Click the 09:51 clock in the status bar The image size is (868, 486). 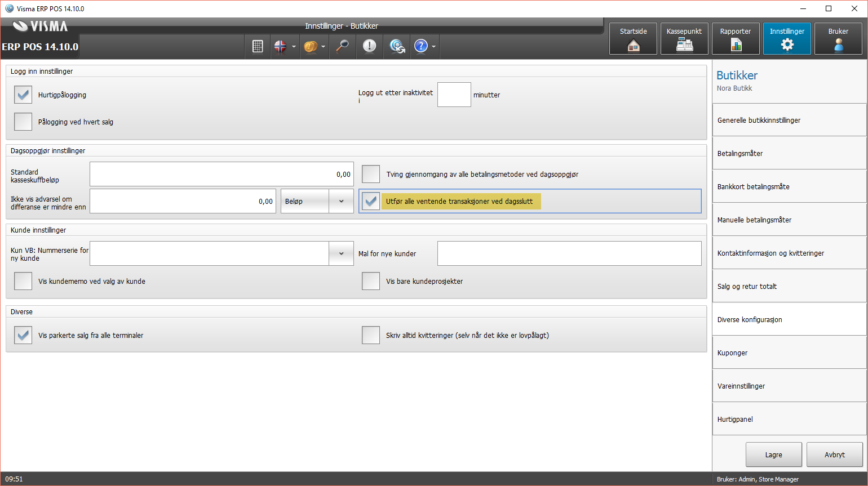point(14,479)
